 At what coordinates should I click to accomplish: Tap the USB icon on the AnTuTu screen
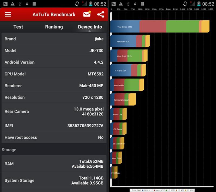(x=20, y=4)
